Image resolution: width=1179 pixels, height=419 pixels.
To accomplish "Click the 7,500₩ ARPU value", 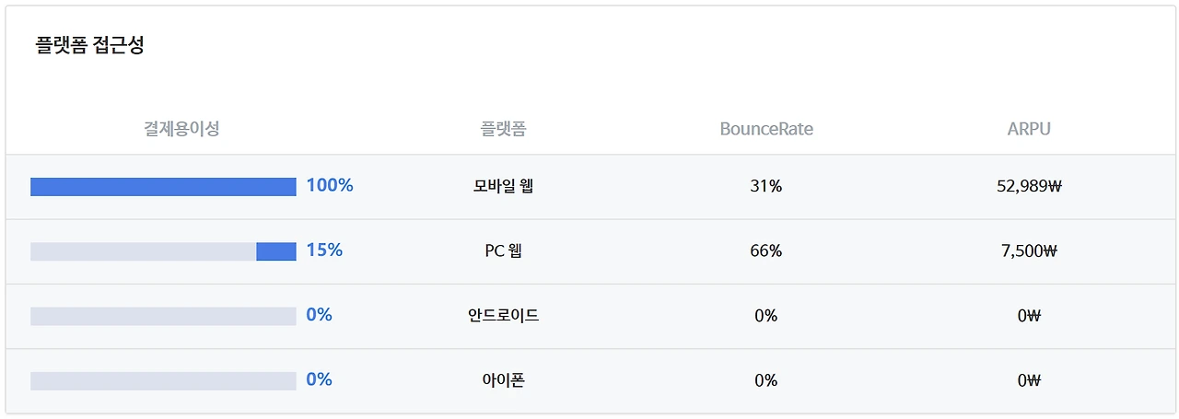I will [1029, 251].
